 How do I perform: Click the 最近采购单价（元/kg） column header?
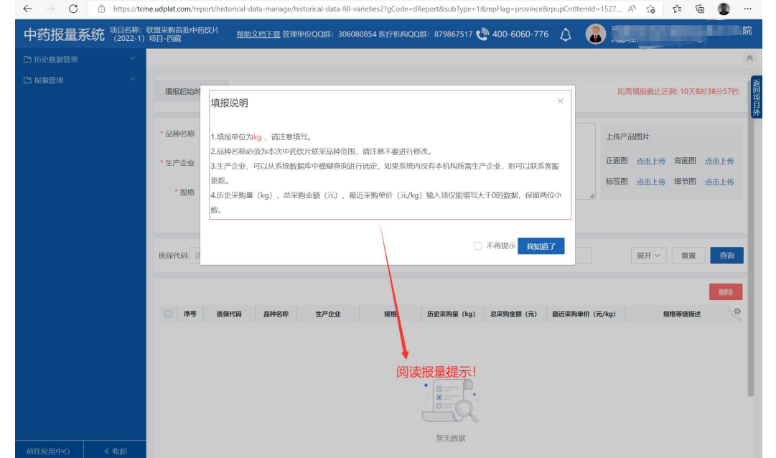(584, 314)
